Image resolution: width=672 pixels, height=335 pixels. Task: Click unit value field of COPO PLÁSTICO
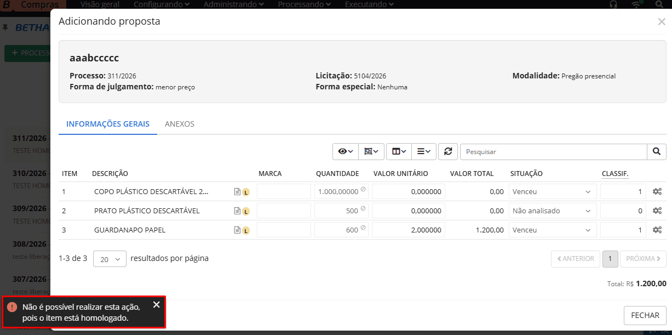click(409, 192)
